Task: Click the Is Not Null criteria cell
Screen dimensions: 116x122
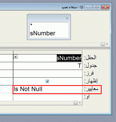Action: pyautogui.click(x=48, y=89)
